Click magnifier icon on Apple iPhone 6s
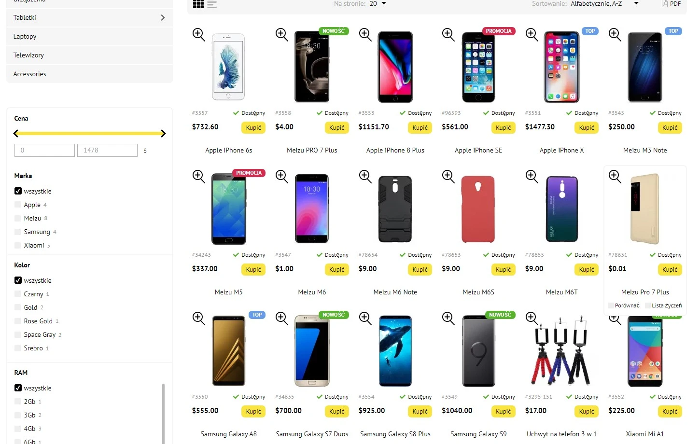Screen dimensions: 700x444 199,35
